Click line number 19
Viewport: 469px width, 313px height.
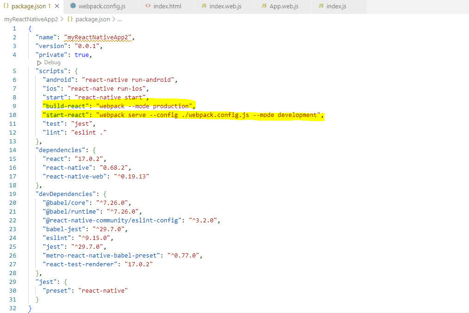(x=13, y=194)
